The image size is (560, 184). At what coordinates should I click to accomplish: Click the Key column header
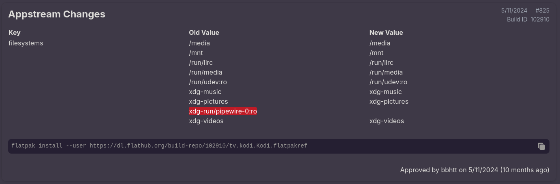15,32
